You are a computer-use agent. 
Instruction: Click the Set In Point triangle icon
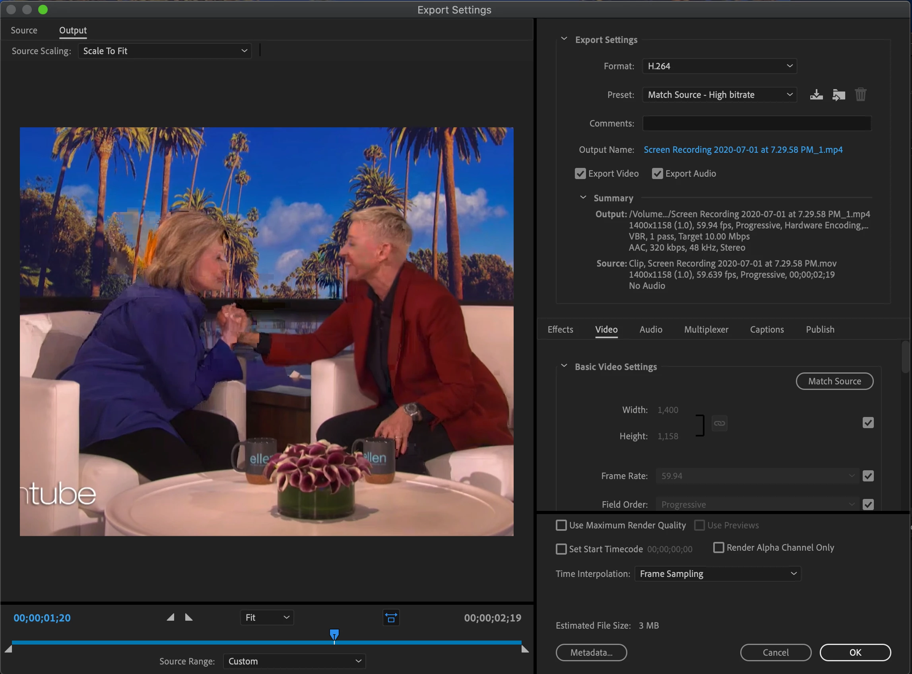point(171,617)
